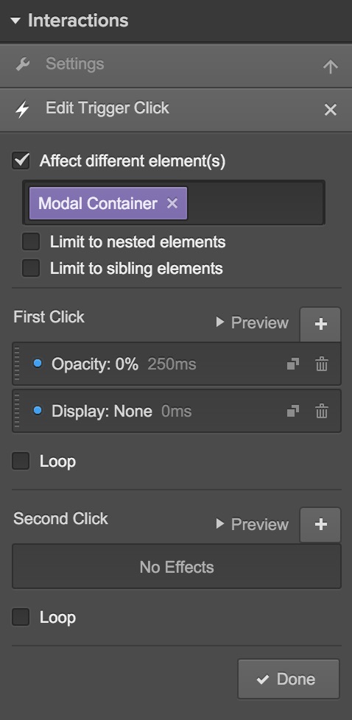
Task: Close the Edit Trigger Click panel
Action: pos(331,110)
